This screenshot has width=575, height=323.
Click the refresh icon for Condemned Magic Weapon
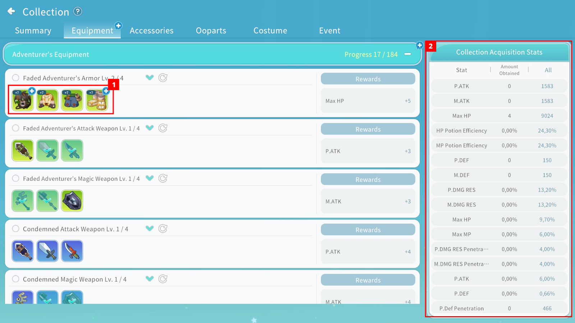pyautogui.click(x=163, y=279)
